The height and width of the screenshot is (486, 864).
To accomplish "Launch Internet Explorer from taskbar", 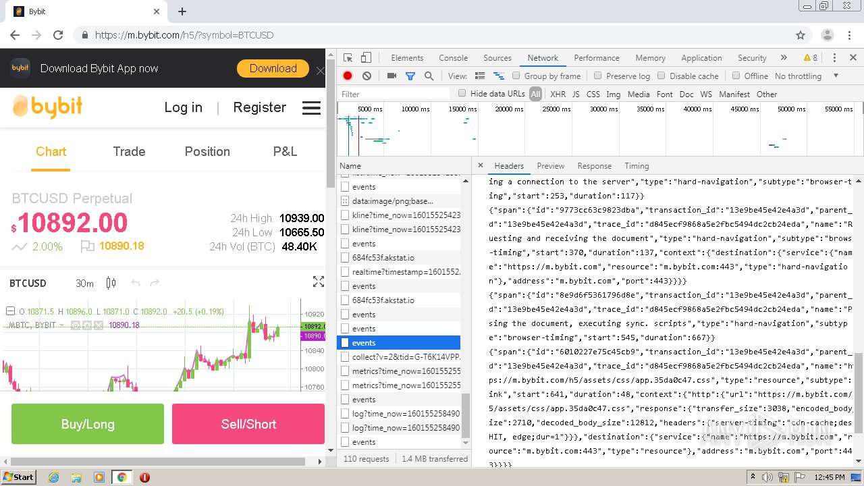I will pyautogui.click(x=53, y=477).
